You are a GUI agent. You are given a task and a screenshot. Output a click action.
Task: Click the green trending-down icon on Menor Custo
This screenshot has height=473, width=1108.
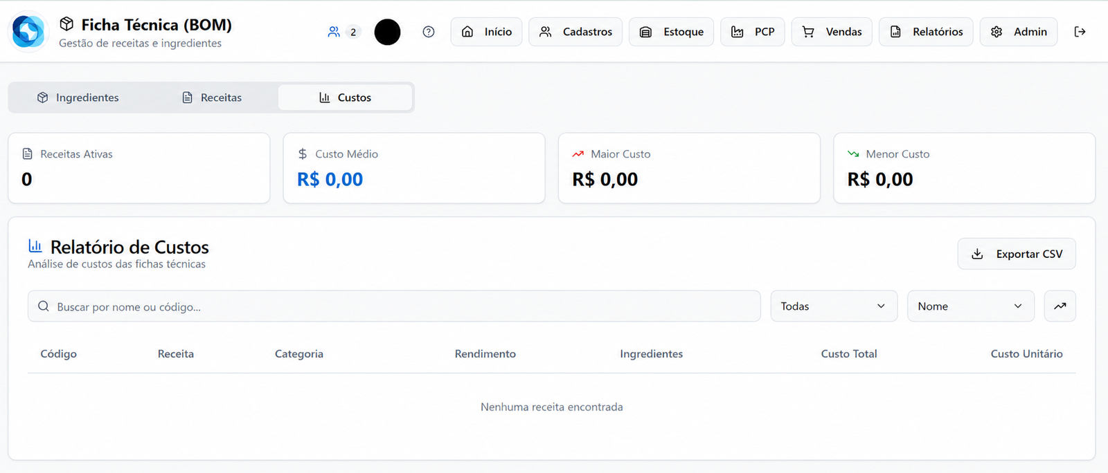pos(853,154)
